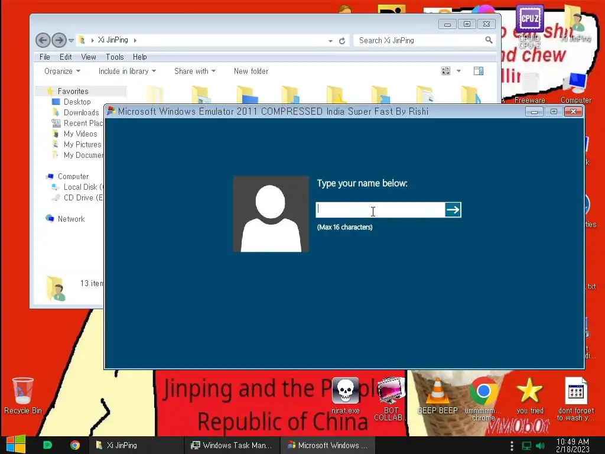Select the njrat.exe skull icon
This screenshot has width=605, height=454.
pos(345,395)
